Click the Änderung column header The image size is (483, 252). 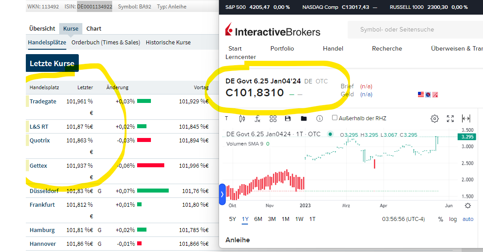118,87
